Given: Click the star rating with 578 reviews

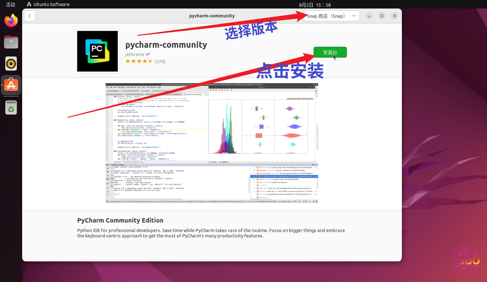Looking at the screenshot, I should (x=145, y=61).
